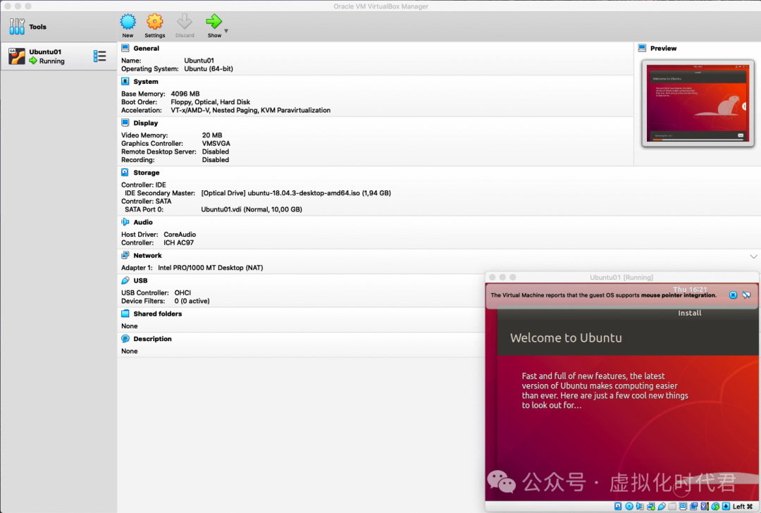The image size is (761, 513).
Task: Collapse the Network section chevron
Action: 753,256
